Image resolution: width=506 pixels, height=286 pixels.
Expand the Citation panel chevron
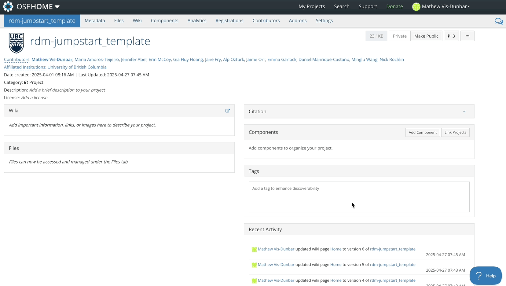tap(464, 112)
